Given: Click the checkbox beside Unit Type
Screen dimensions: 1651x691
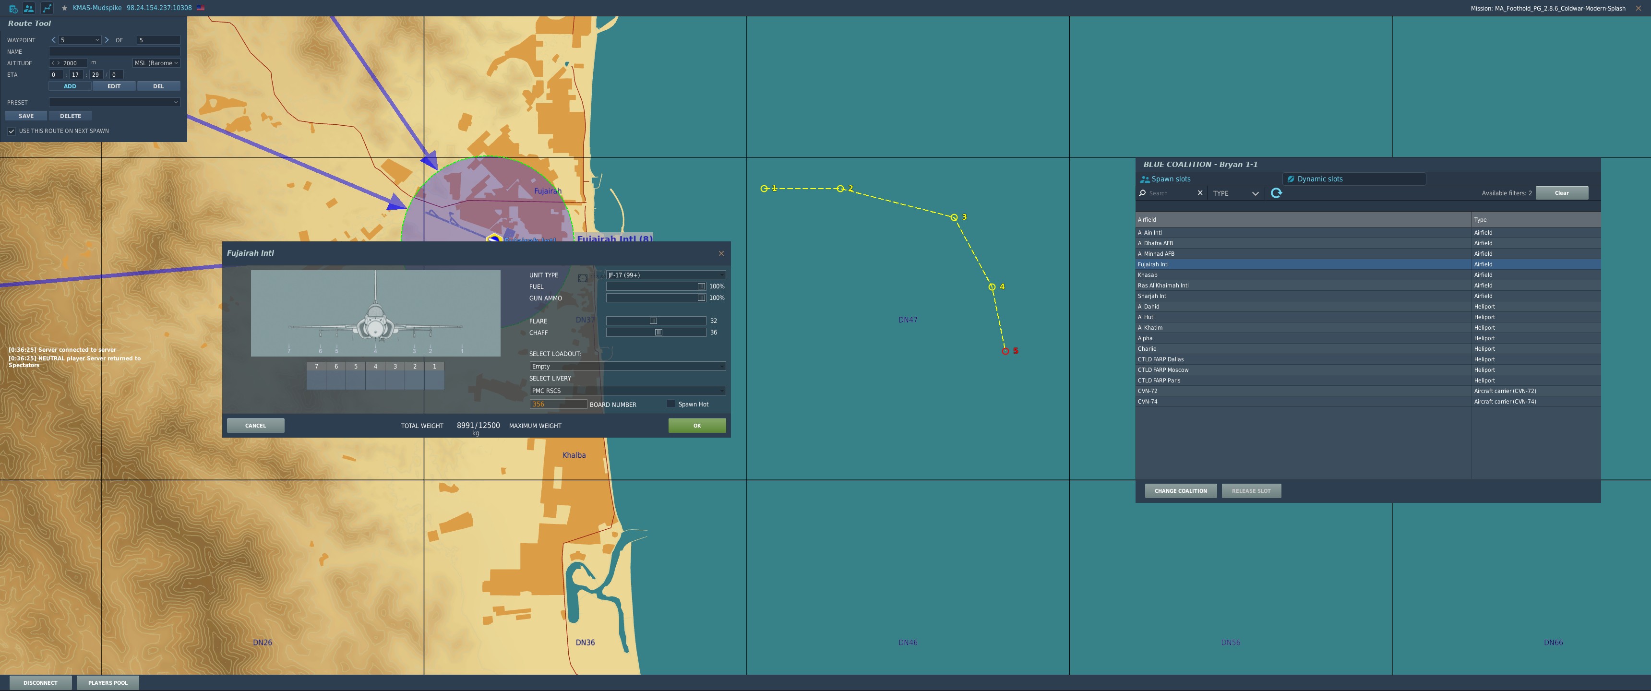Looking at the screenshot, I should (582, 277).
